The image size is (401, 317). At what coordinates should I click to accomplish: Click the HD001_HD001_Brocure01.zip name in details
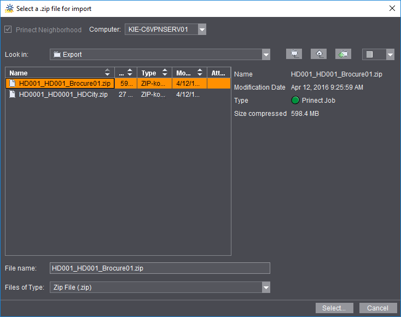pos(336,74)
